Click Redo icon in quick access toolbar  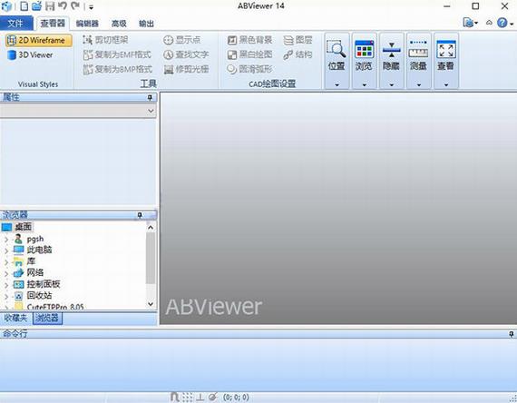click(75, 5)
